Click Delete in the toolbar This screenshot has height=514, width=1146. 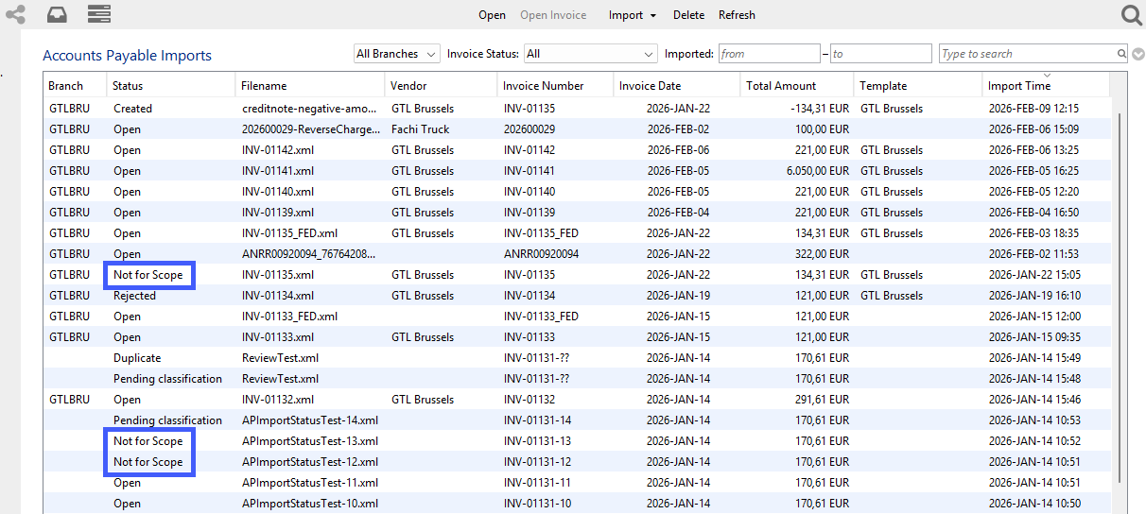(x=688, y=15)
